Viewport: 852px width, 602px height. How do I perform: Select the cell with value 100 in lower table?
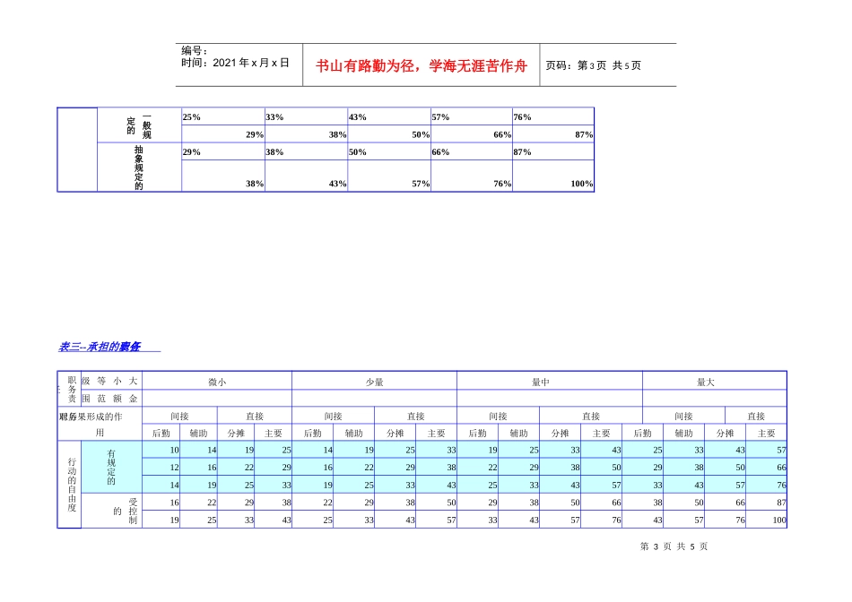point(766,520)
